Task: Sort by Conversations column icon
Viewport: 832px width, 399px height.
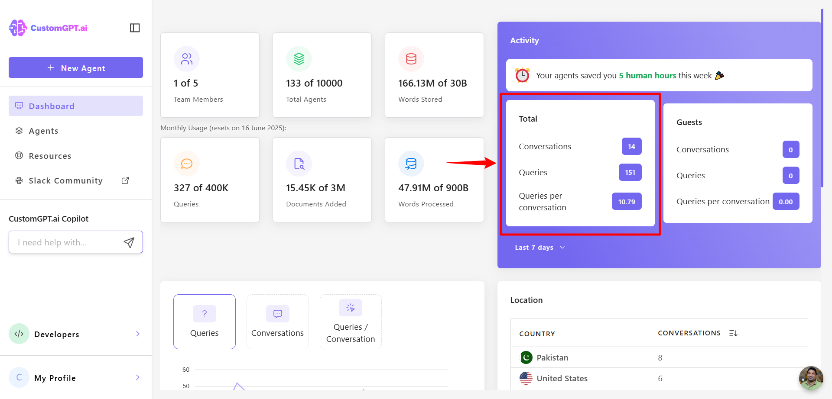Action: [x=733, y=333]
